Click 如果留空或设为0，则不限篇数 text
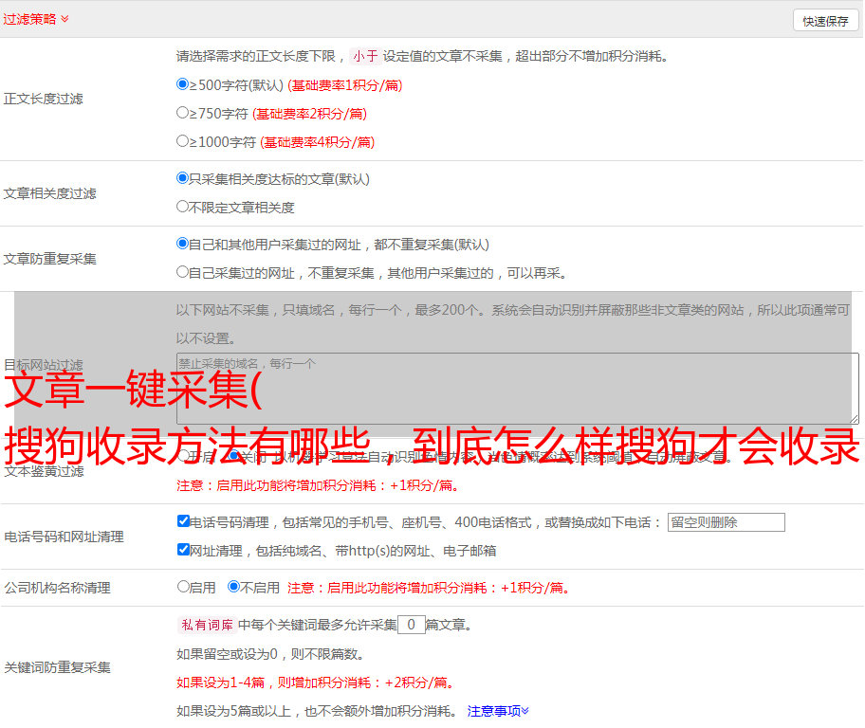 click(x=270, y=654)
